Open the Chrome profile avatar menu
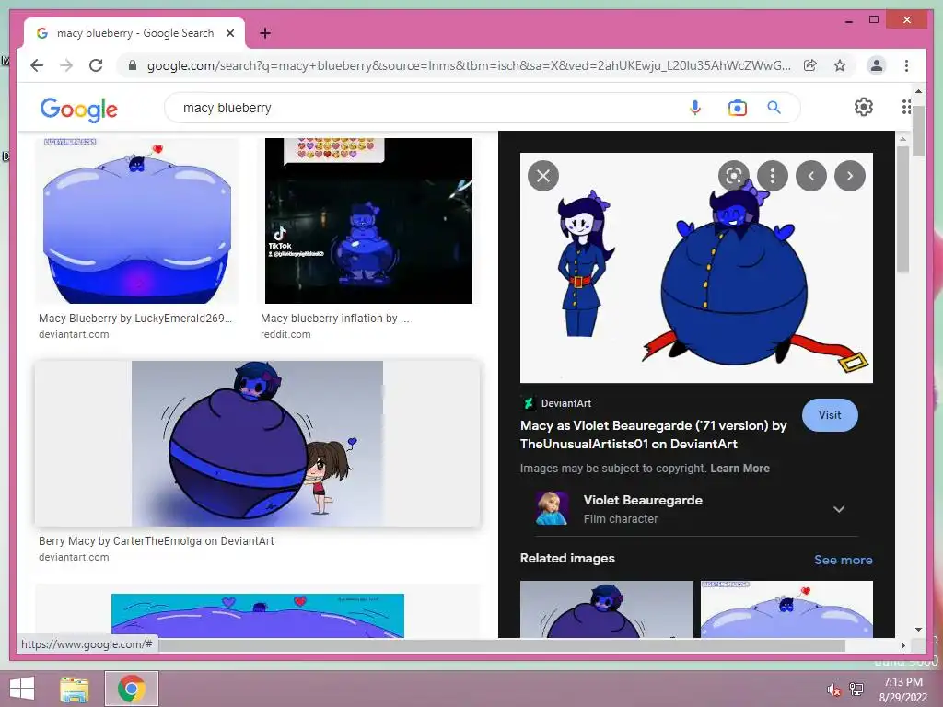 [877, 65]
